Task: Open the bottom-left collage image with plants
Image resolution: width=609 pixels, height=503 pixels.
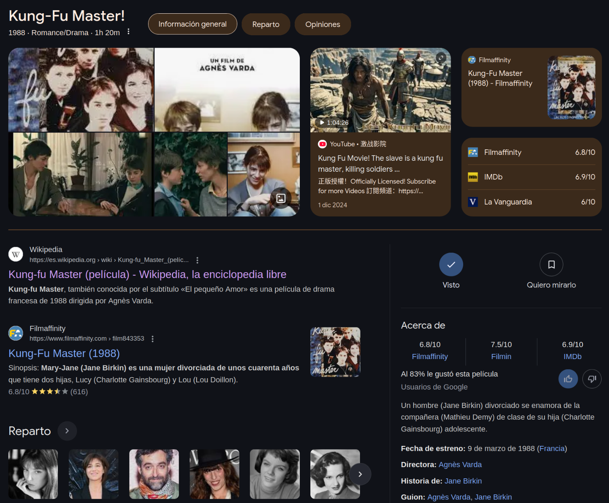Action: (x=81, y=174)
